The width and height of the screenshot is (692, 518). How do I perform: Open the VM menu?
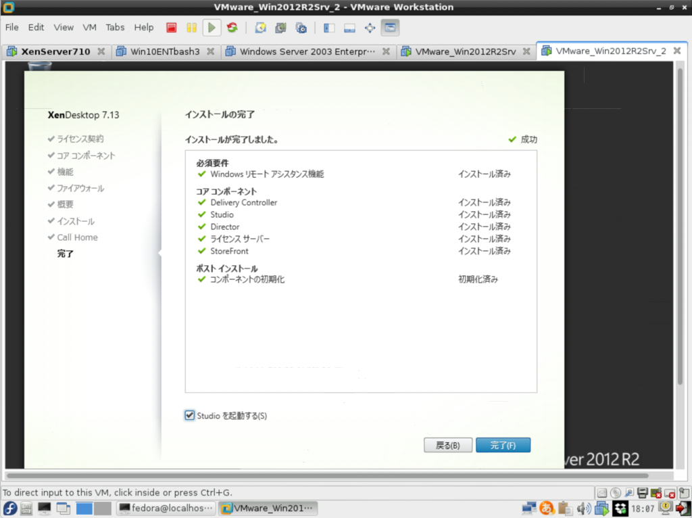pyautogui.click(x=90, y=27)
